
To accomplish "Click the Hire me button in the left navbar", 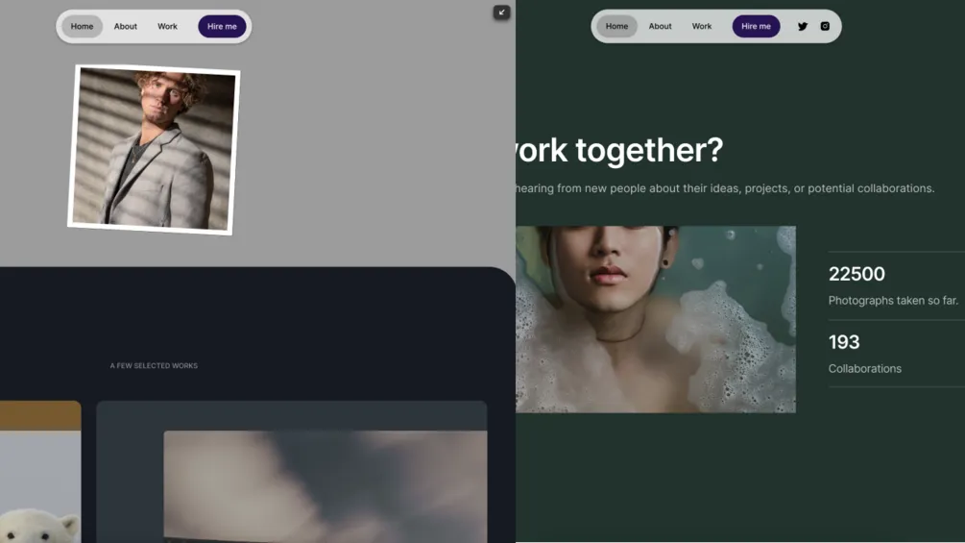I will [222, 27].
